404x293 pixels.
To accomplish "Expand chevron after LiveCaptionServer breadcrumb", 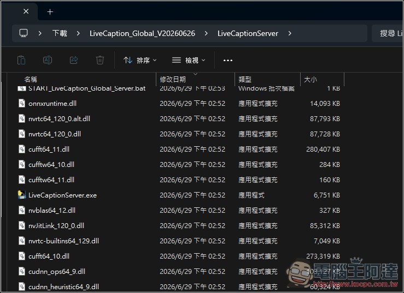I will [290, 33].
